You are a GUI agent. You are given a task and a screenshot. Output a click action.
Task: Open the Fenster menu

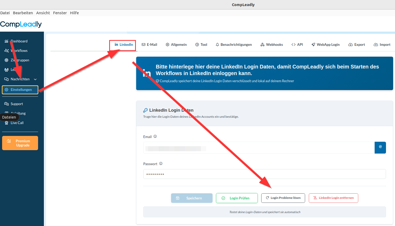tap(60, 13)
